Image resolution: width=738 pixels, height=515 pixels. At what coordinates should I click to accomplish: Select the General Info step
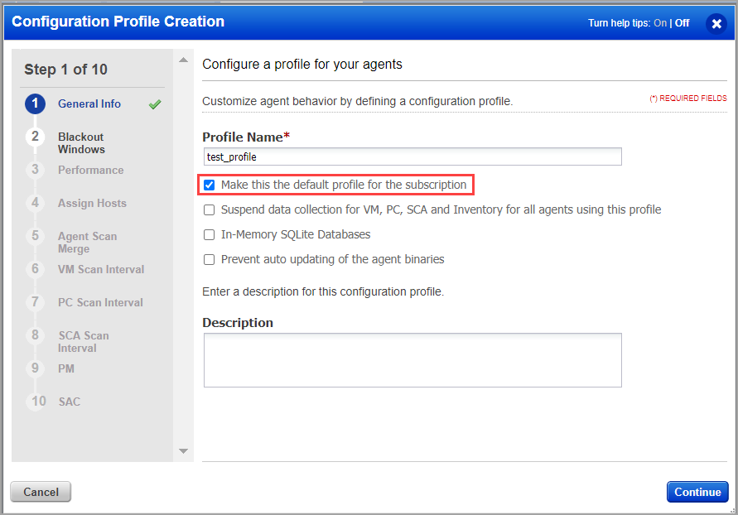[89, 103]
